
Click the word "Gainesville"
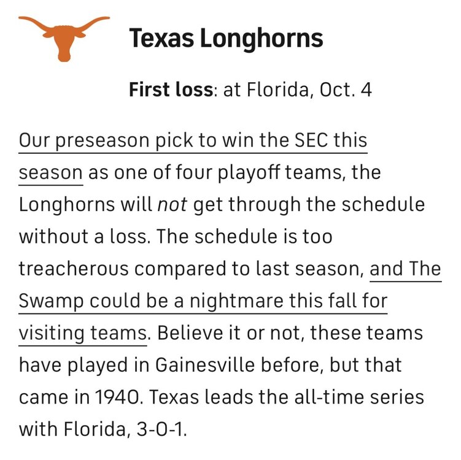(209, 365)
